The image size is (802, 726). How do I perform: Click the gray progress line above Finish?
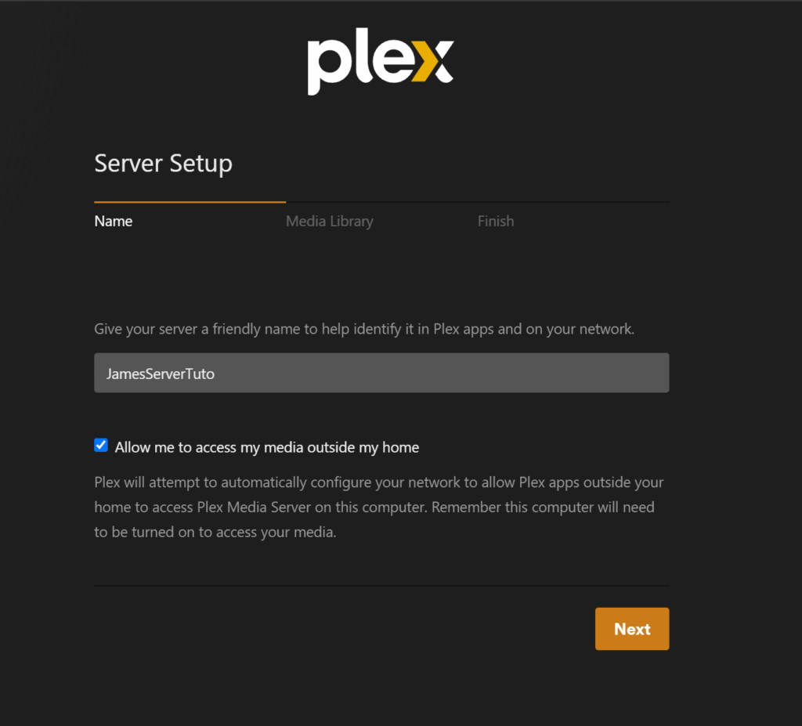pyautogui.click(x=573, y=202)
